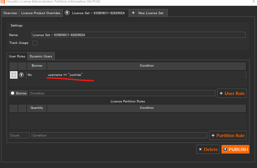
Task: Focus the Count input field
Action: (x=19, y=135)
